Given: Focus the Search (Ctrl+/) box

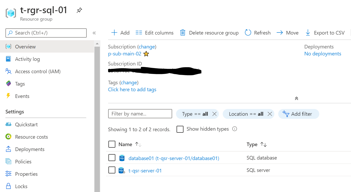Looking at the screenshot, I should click(46, 33).
